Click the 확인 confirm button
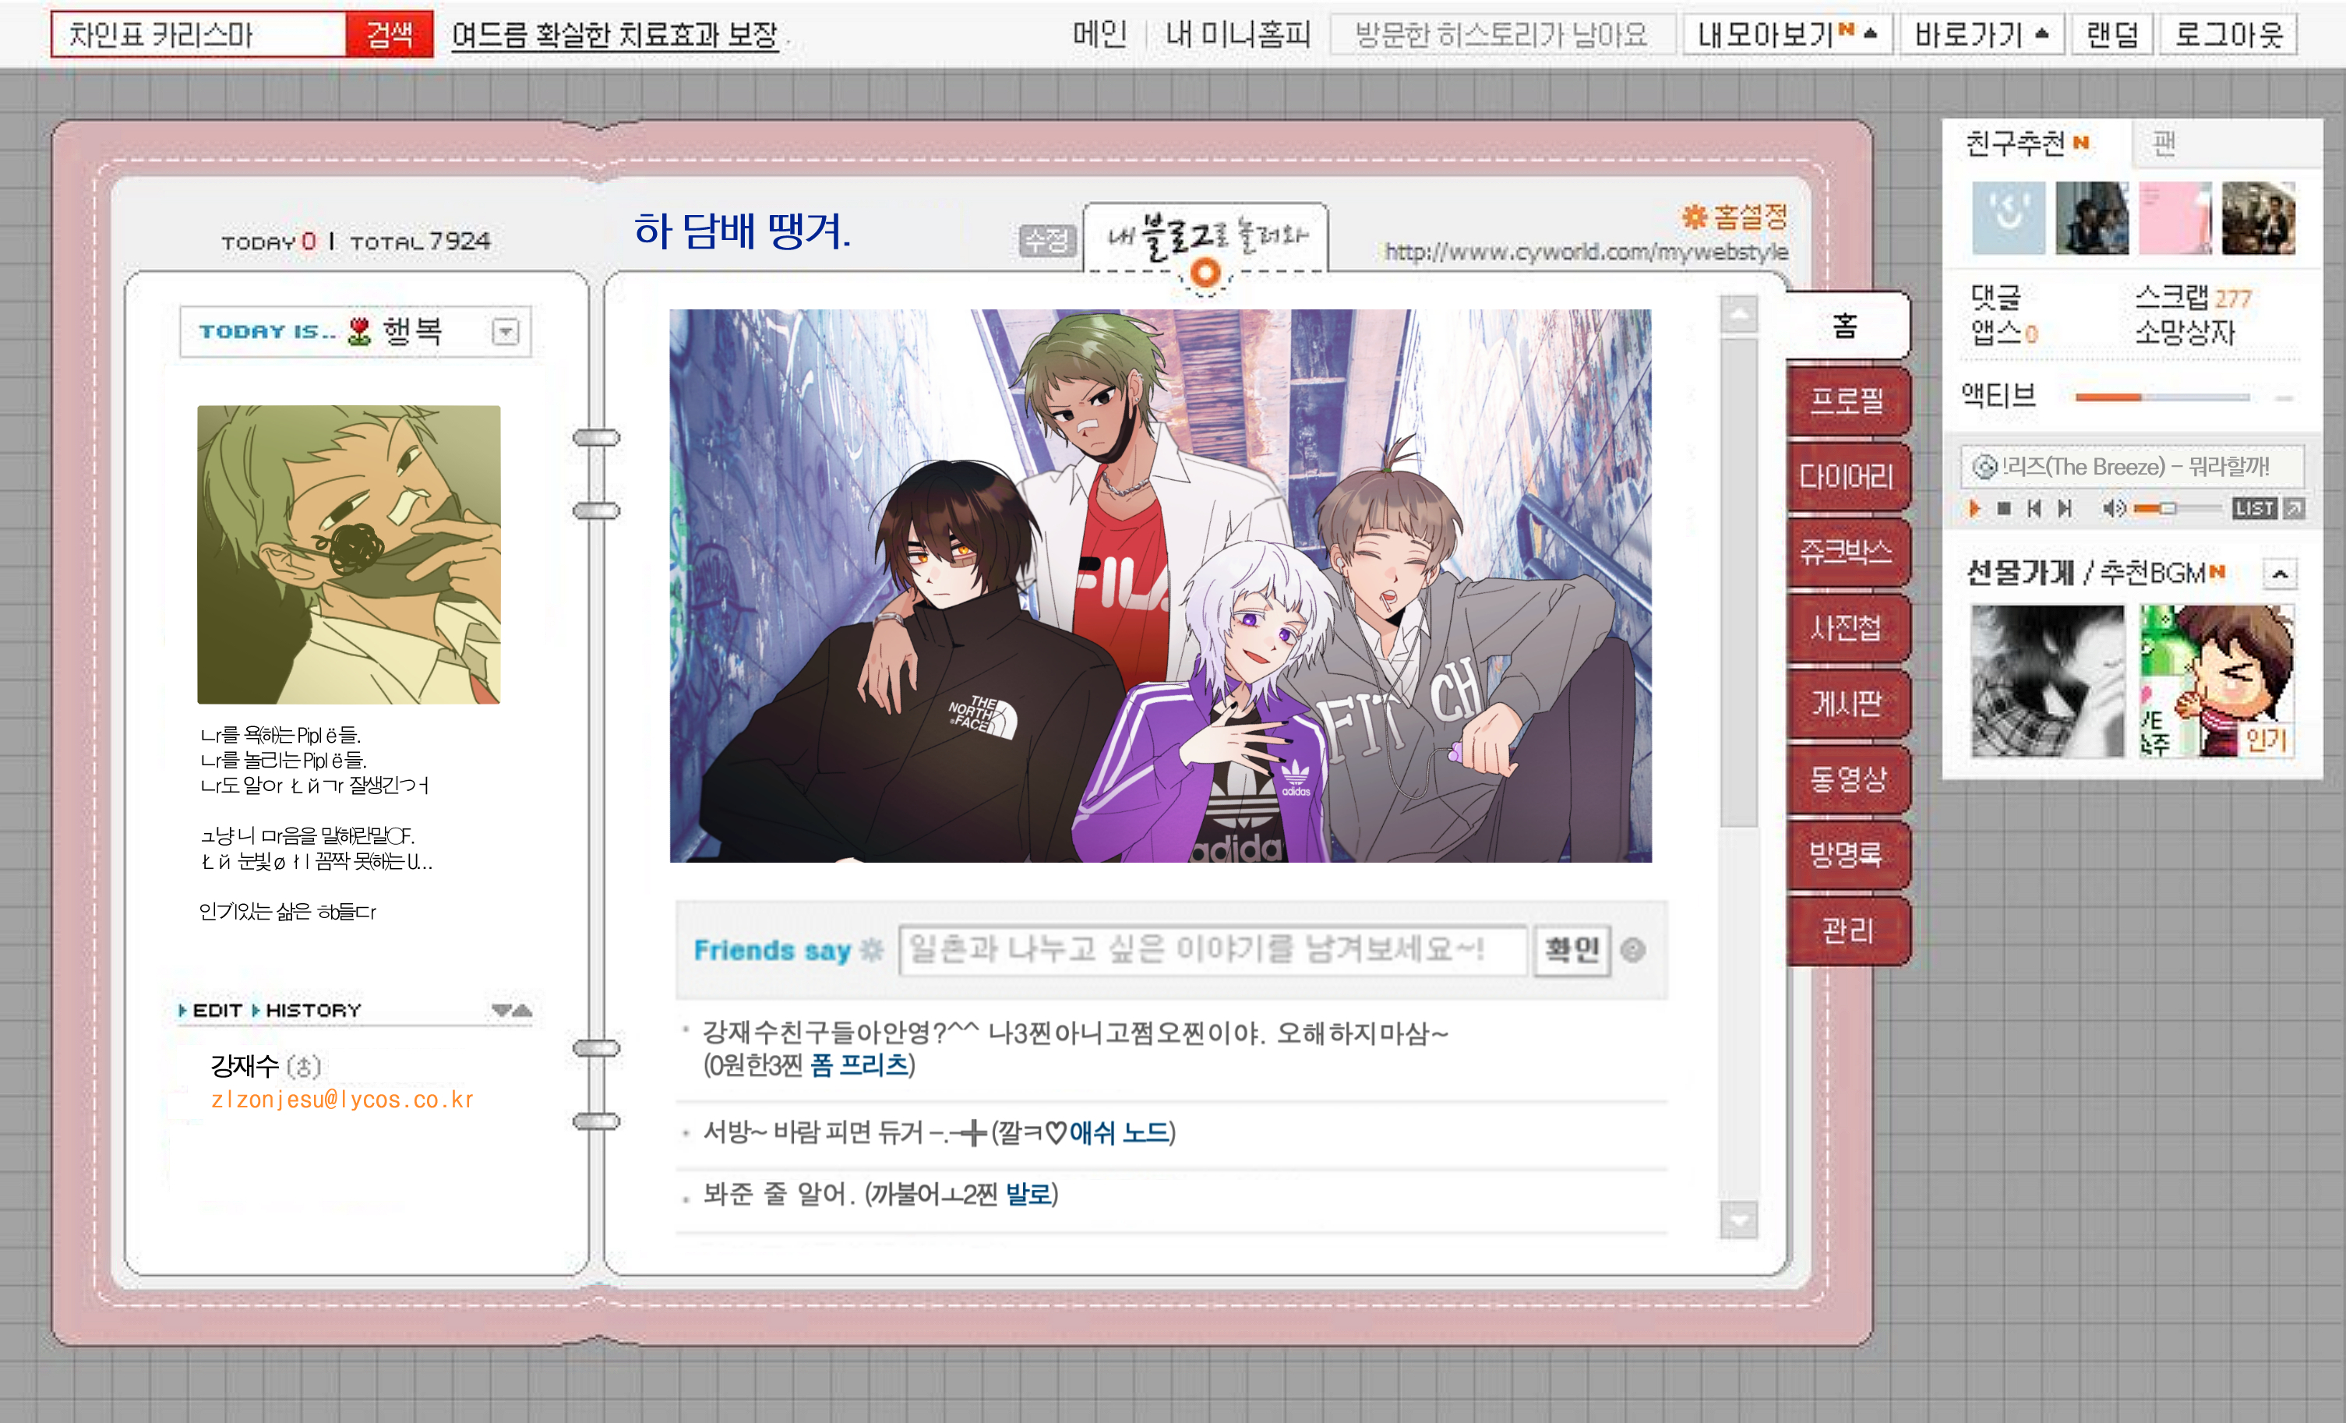Screen dimensions: 2346x1423 [x=1572, y=950]
